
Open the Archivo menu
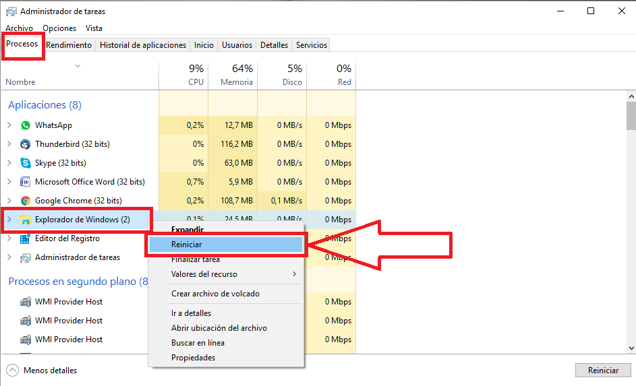click(19, 28)
